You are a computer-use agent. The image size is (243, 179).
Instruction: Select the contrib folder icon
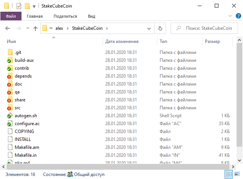[10, 68]
